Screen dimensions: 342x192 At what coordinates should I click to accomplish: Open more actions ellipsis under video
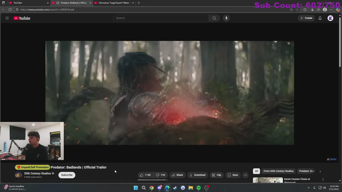[x=245, y=175]
